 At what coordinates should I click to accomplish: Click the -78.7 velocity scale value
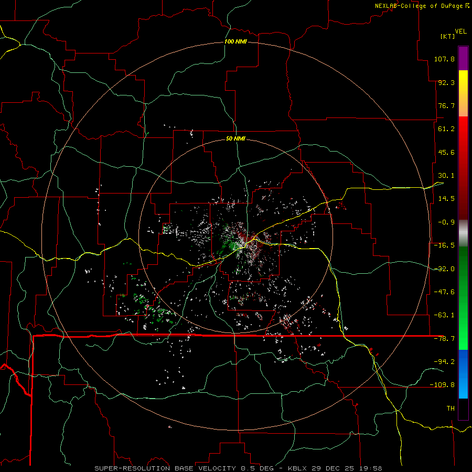pyautogui.click(x=444, y=339)
